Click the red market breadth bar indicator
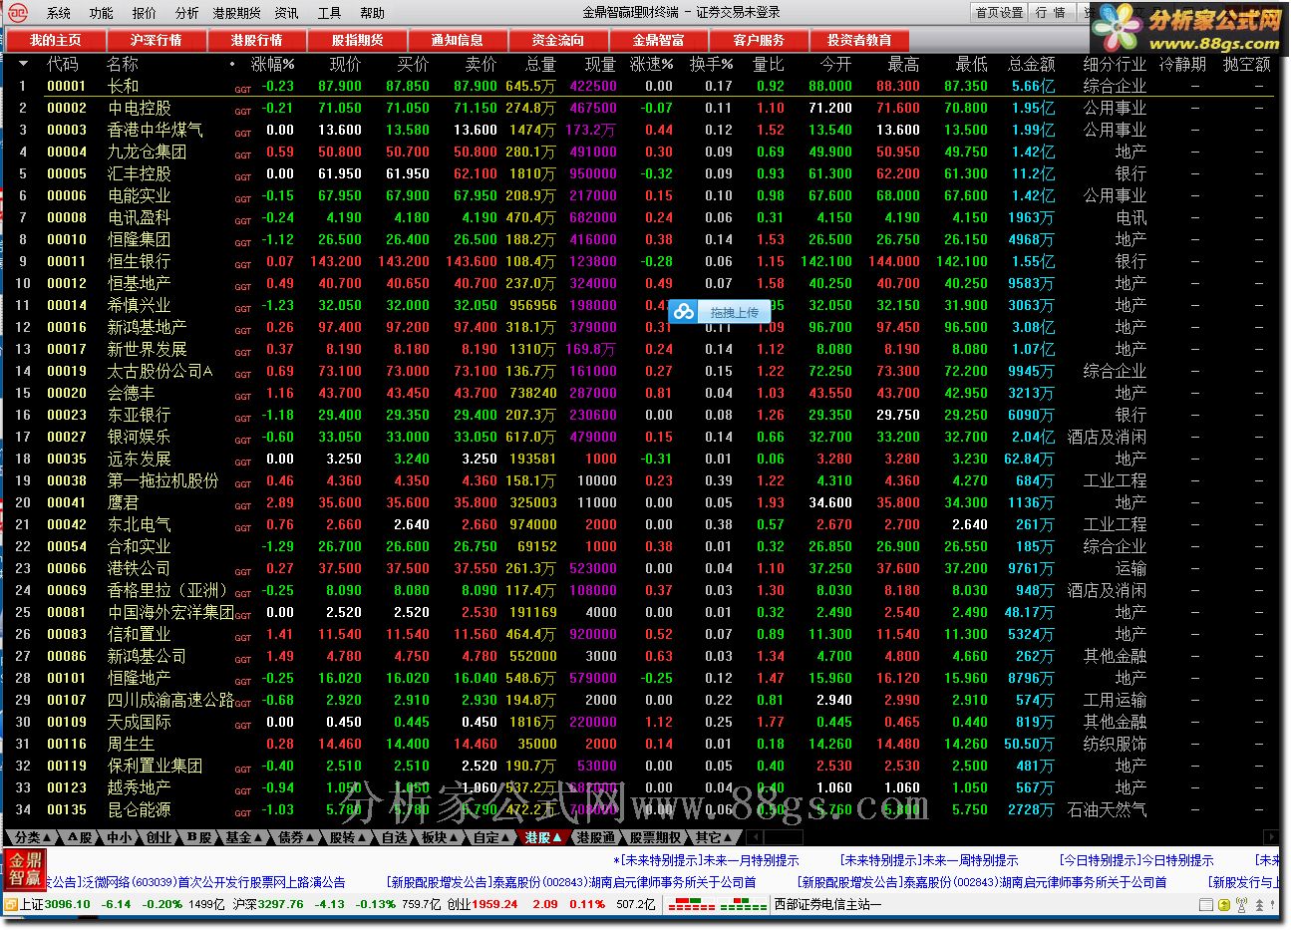The width and height of the screenshot is (1291, 930). (692, 904)
